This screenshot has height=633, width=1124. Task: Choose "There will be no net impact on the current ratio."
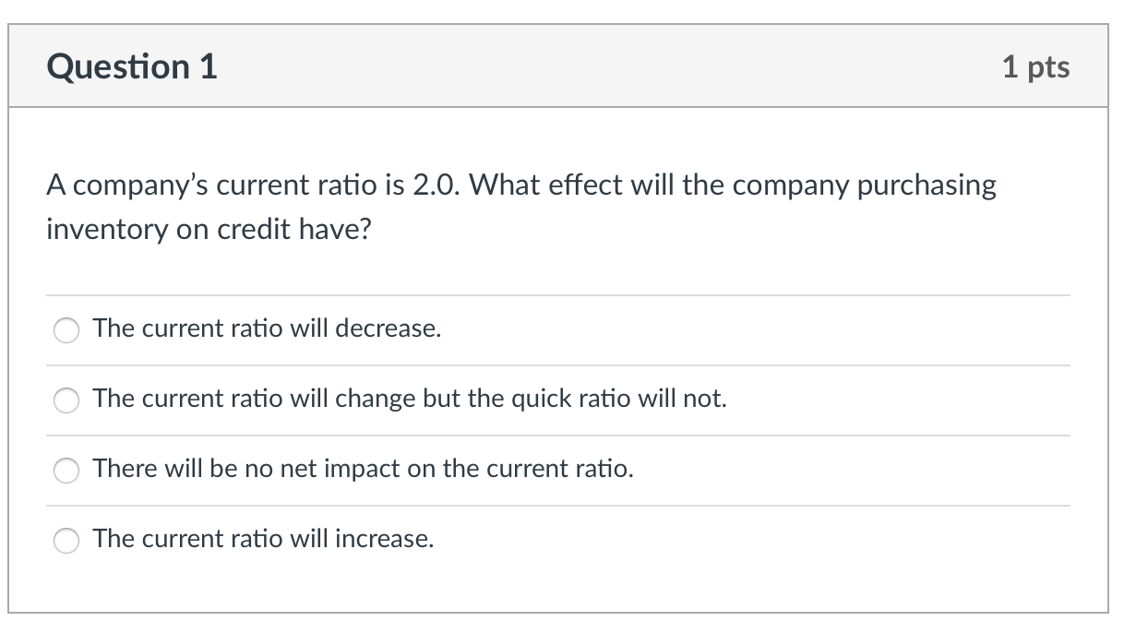coord(66,470)
